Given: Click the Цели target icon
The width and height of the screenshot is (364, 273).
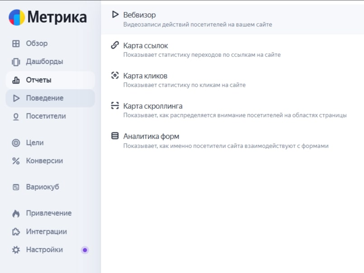Looking at the screenshot, I should click(x=16, y=143).
